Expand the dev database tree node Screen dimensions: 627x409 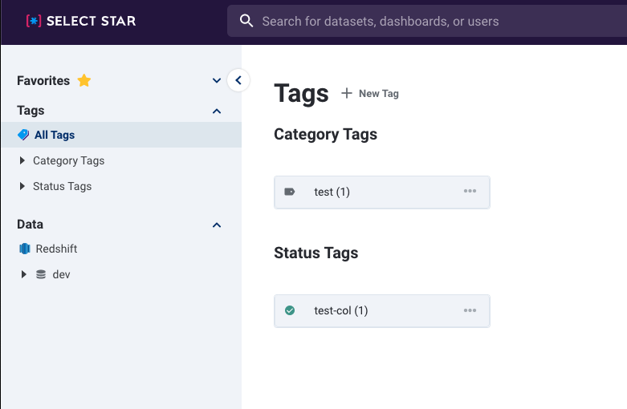pos(23,274)
